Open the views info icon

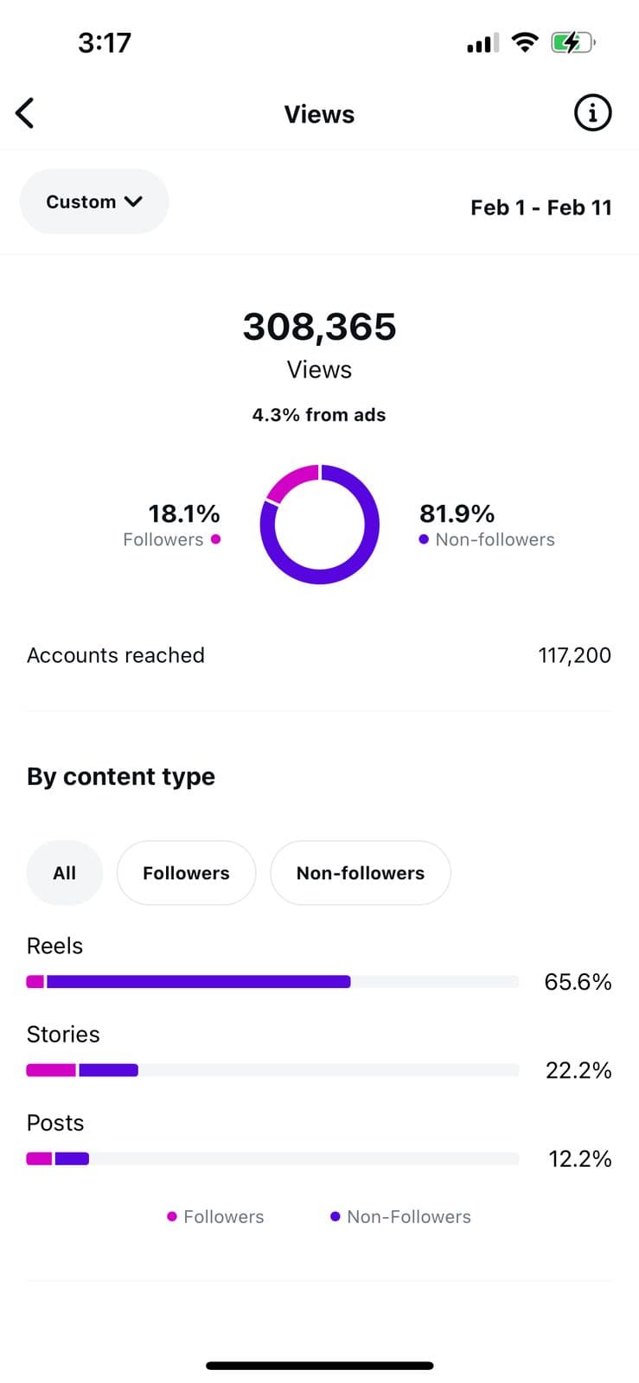tap(592, 113)
